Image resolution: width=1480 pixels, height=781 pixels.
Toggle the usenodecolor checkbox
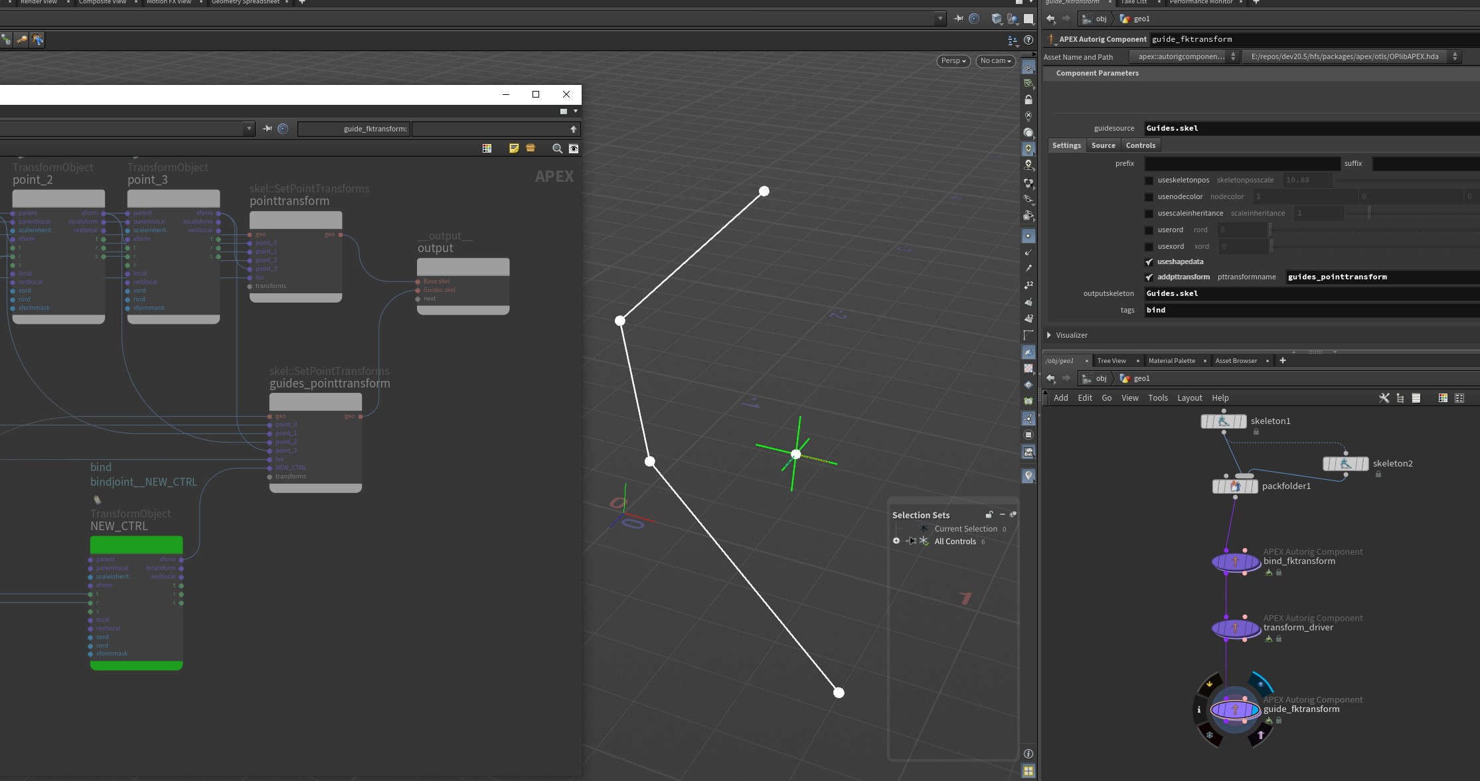click(x=1149, y=197)
